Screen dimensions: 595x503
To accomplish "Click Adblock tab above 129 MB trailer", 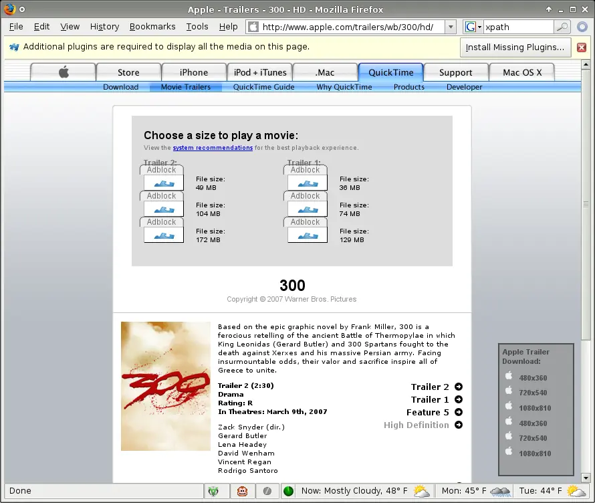I will [306, 222].
